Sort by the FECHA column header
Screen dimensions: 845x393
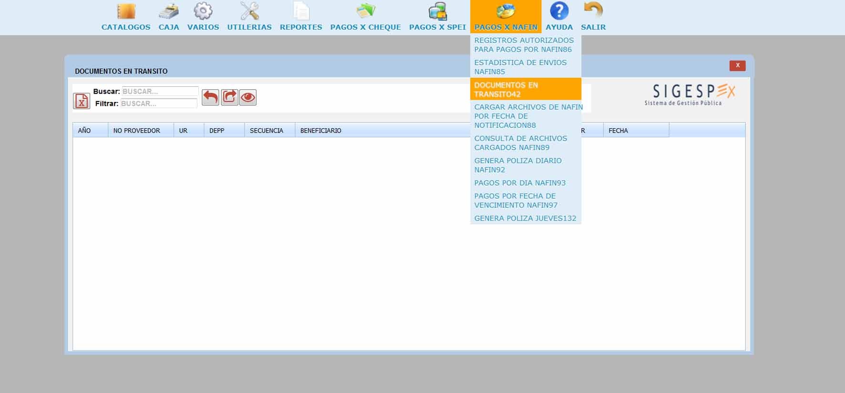pyautogui.click(x=636, y=130)
